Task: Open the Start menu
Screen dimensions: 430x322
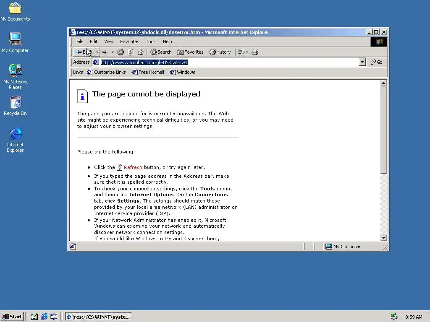Action: [13, 317]
